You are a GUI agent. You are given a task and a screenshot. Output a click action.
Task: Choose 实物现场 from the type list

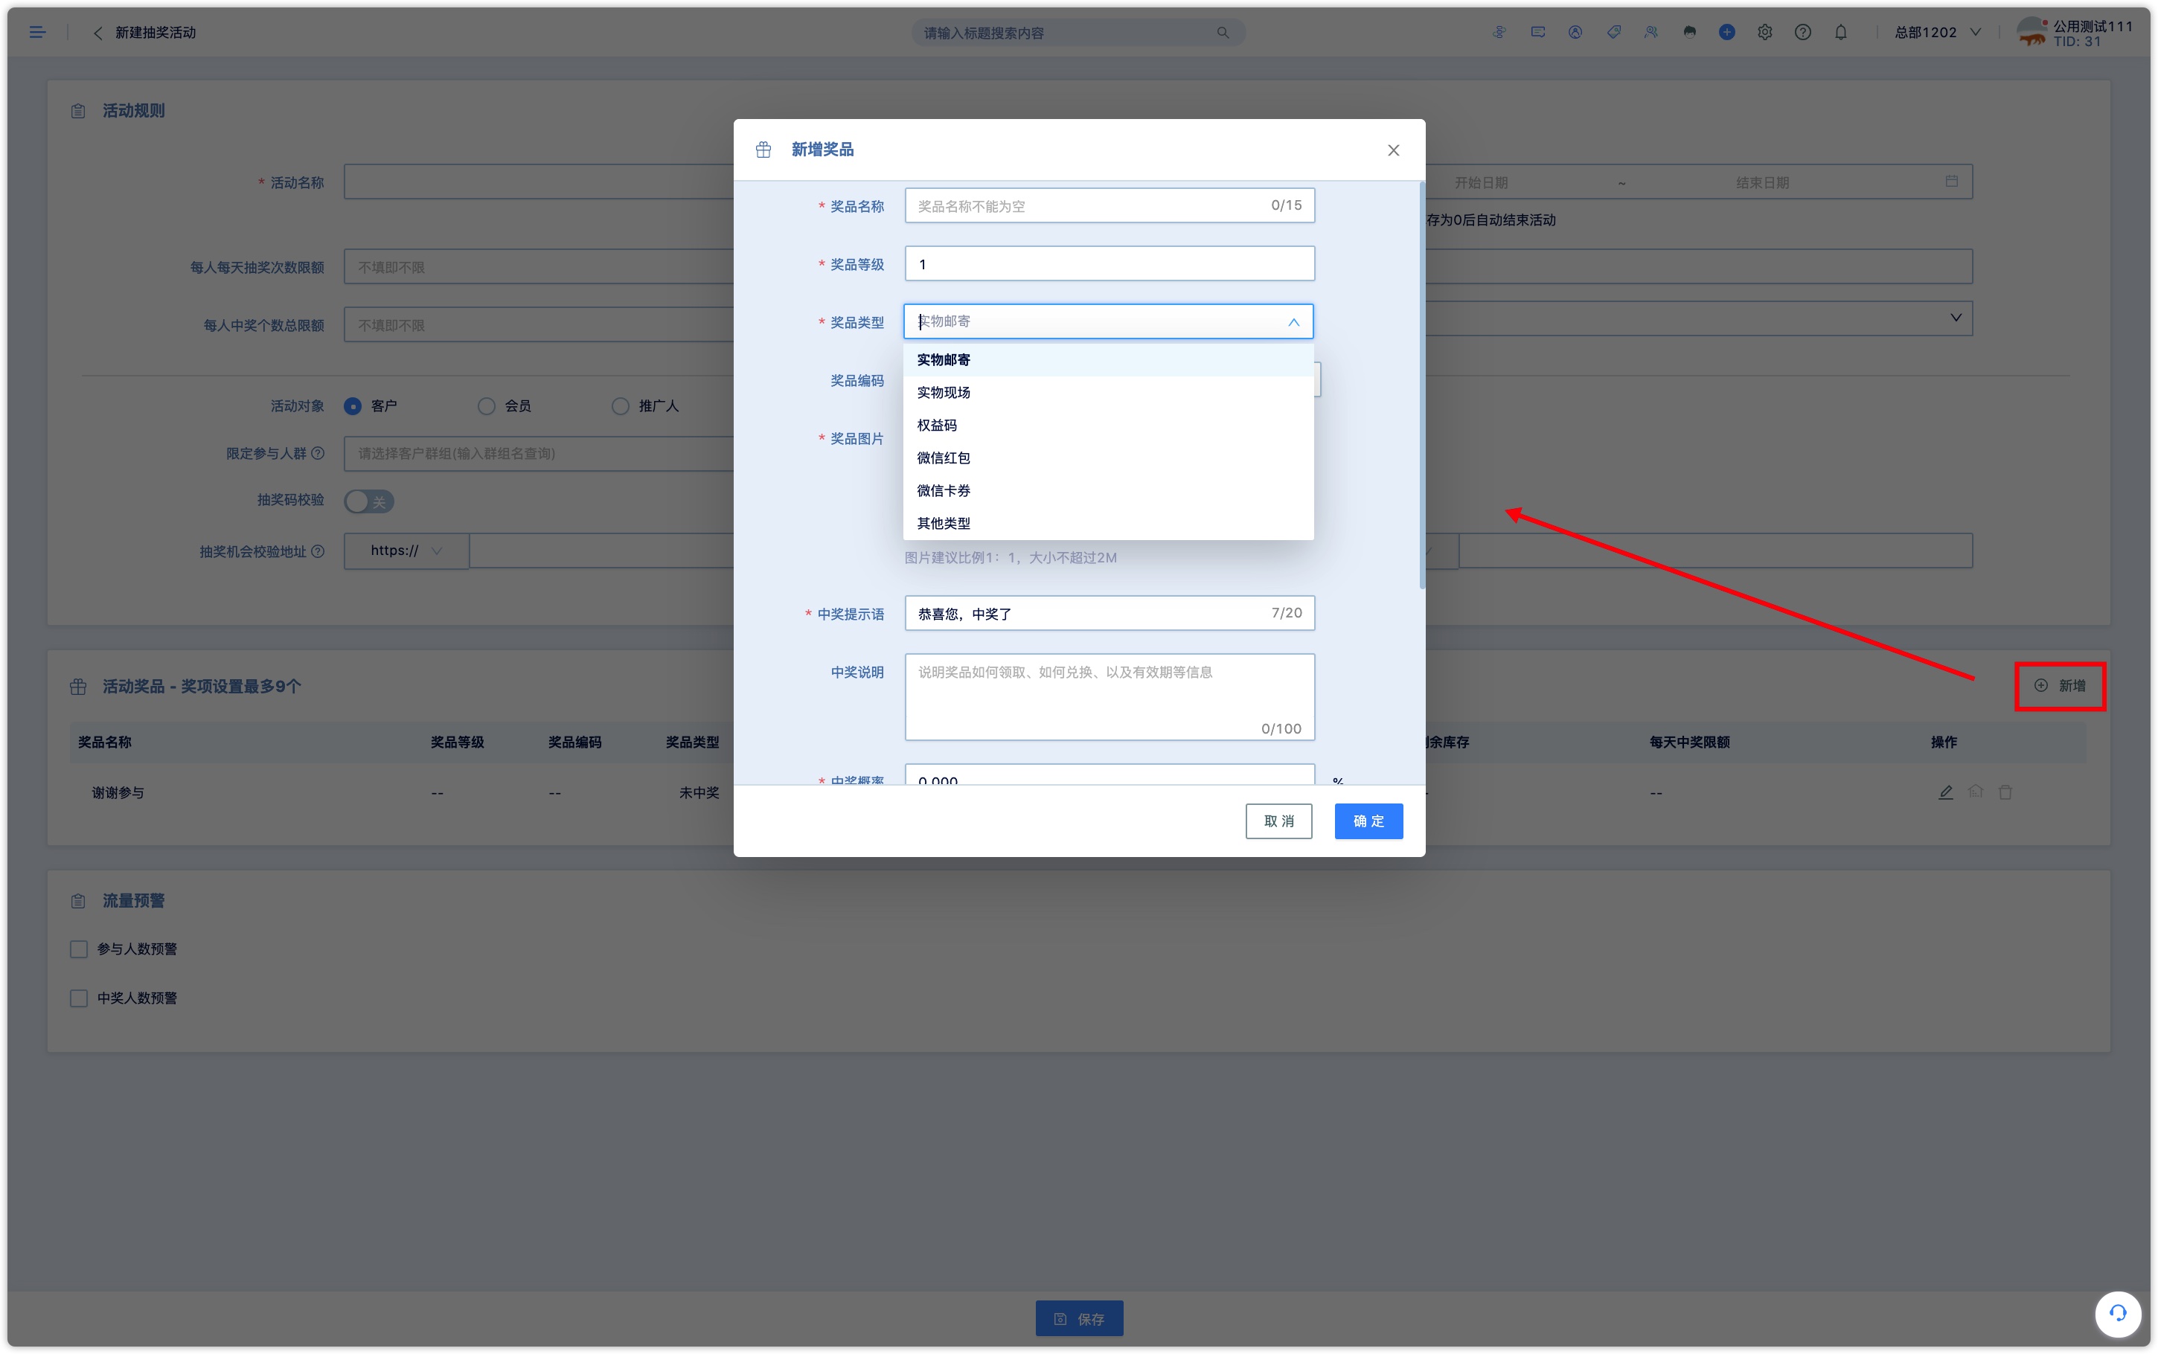[1109, 392]
